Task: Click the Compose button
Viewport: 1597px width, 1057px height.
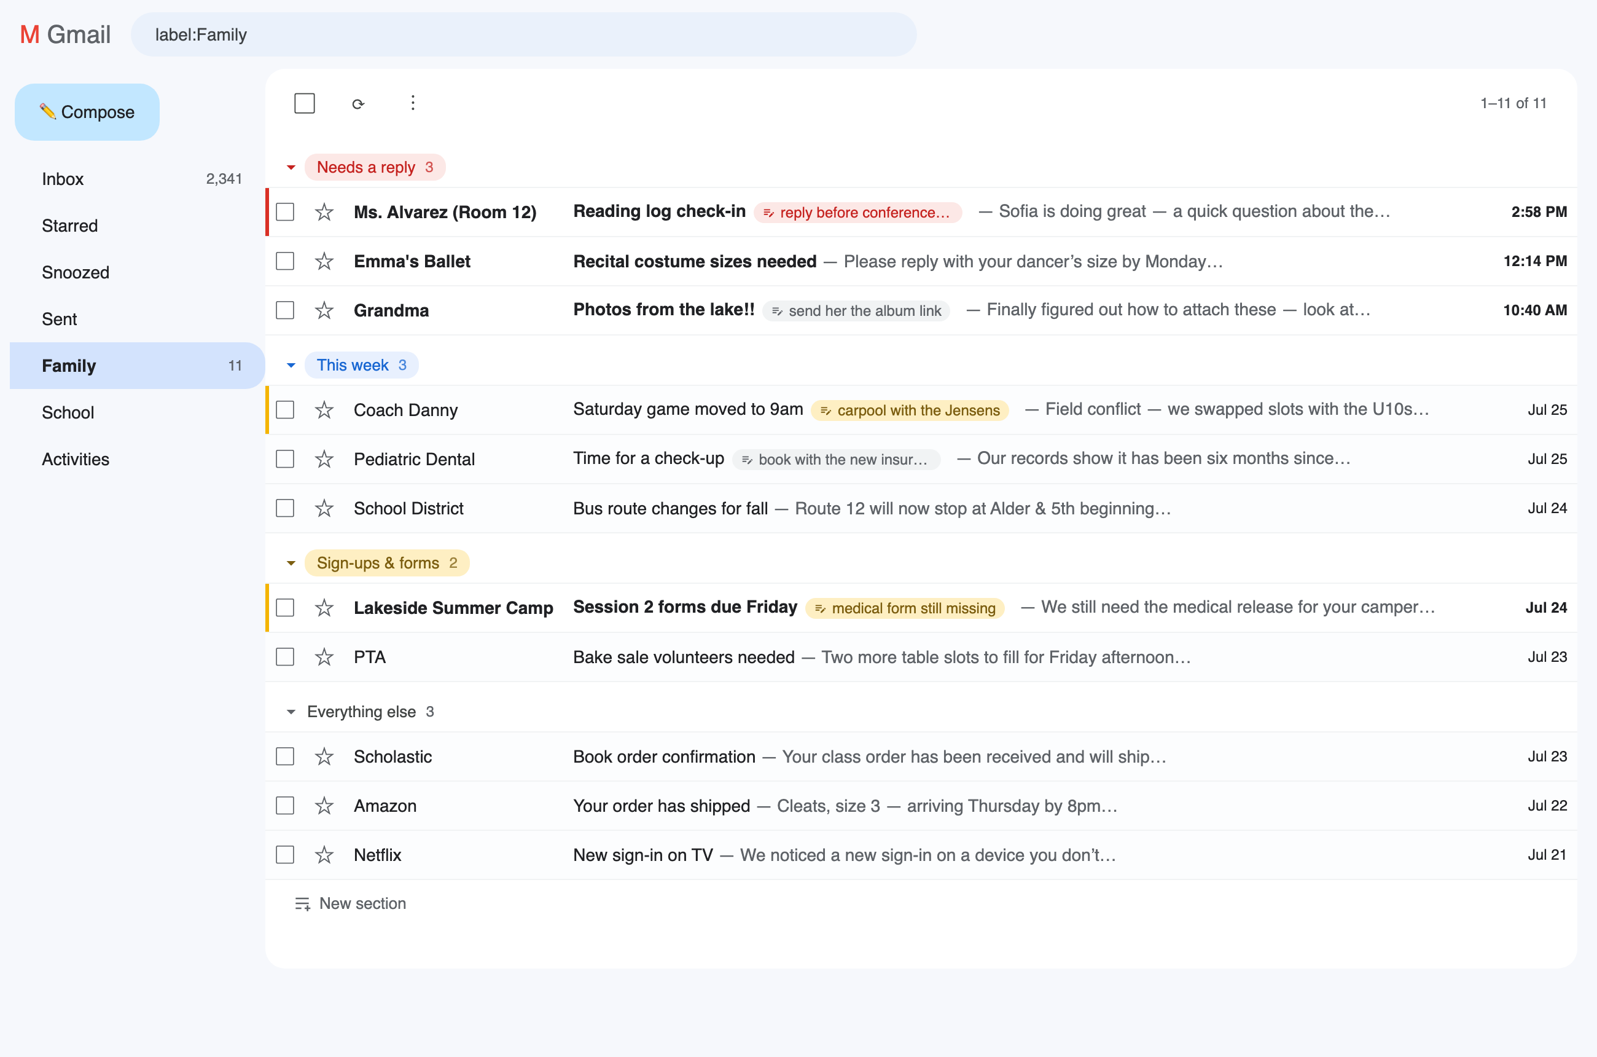Action: point(87,112)
